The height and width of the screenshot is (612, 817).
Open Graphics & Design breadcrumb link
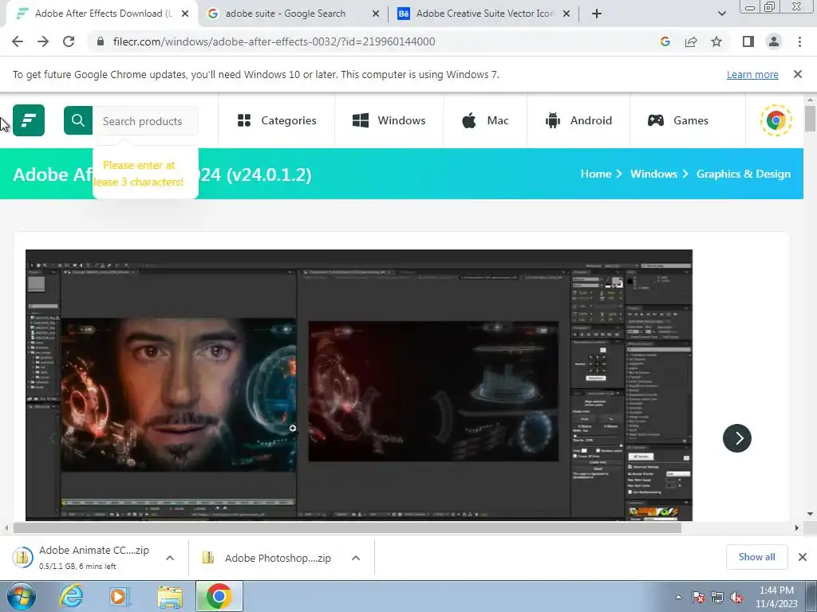coord(743,174)
